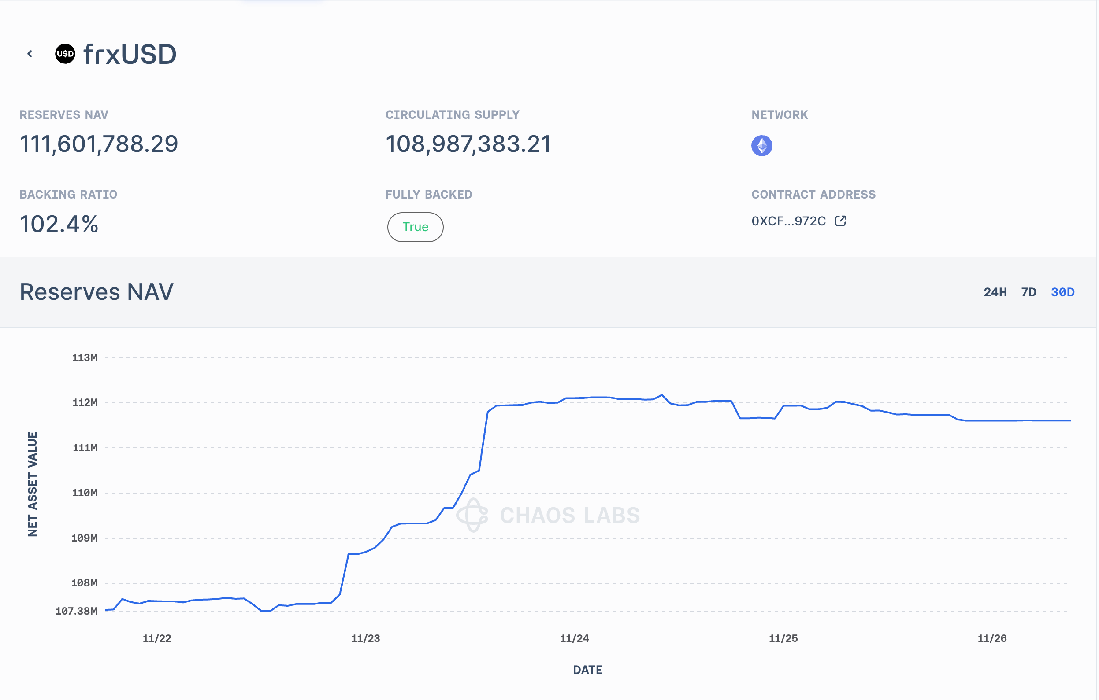Click the 0XCF...972C contract address

[788, 221]
